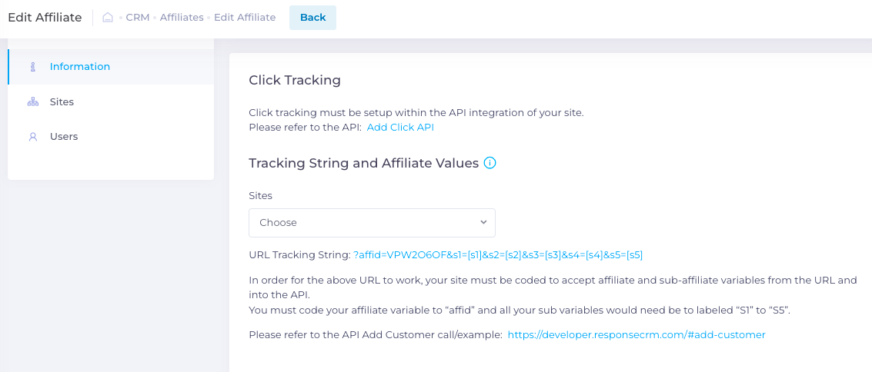Screen dimensions: 872x372
Task: Open the Choose sites combo box
Action: (x=372, y=223)
